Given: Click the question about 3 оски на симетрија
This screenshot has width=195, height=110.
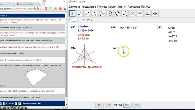Looking at the screenshot, I should (x=32, y=41).
